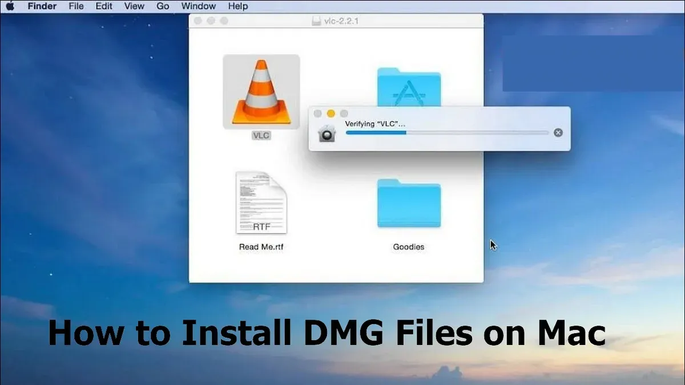Screen dimensions: 685x385
Task: Close the vlc-2.2.1 window
Action: click(198, 21)
